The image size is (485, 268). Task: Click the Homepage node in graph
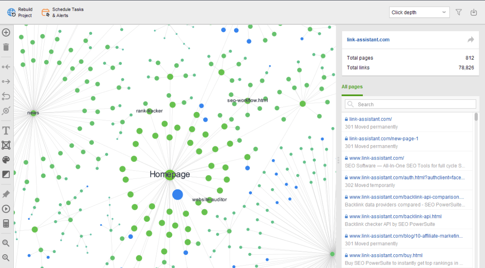pyautogui.click(x=170, y=175)
